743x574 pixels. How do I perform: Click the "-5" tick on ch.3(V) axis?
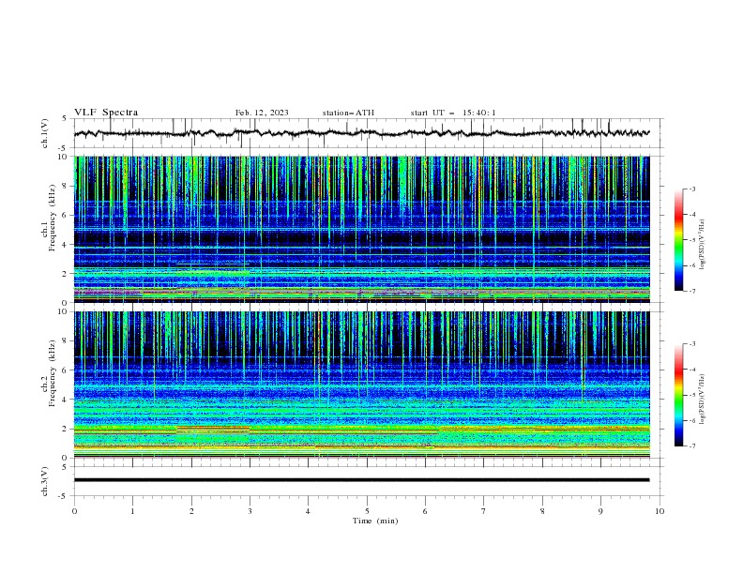click(x=64, y=496)
